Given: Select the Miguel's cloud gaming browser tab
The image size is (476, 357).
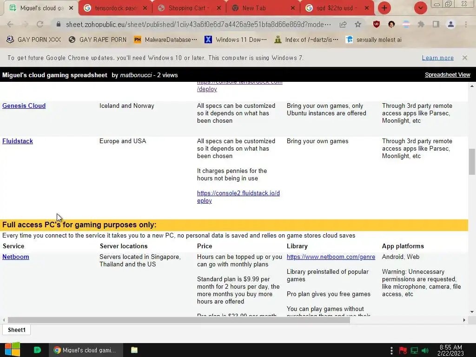Looking at the screenshot, I should pyautogui.click(x=41, y=8).
